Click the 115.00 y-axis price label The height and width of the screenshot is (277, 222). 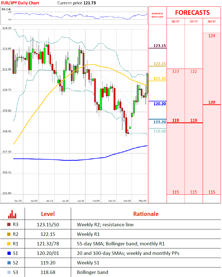[x=7, y=193]
